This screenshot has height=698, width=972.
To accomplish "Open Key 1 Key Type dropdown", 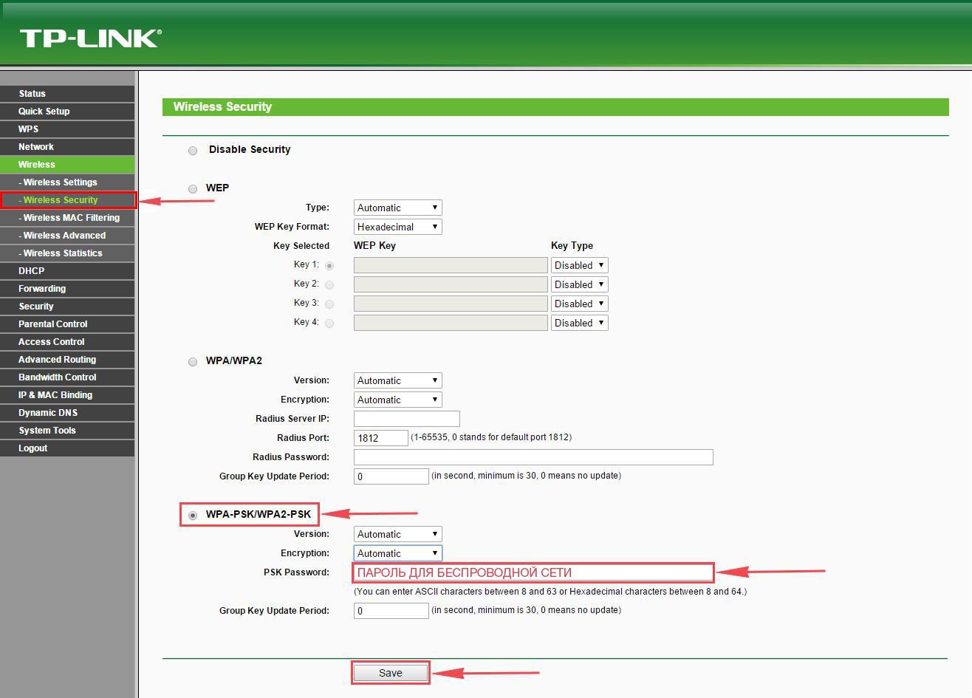I will click(580, 265).
